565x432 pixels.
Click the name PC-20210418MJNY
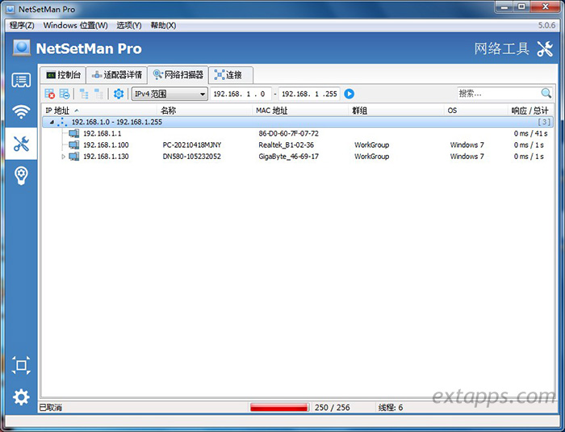(x=192, y=145)
